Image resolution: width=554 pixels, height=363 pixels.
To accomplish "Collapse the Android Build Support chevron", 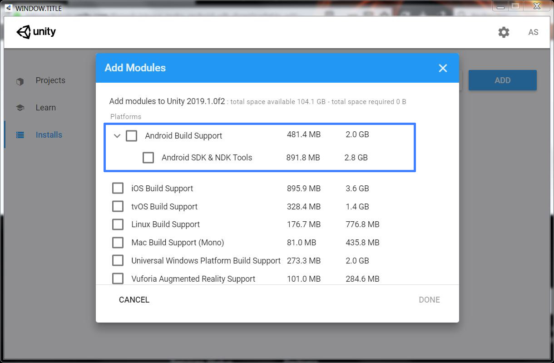I will click(117, 136).
